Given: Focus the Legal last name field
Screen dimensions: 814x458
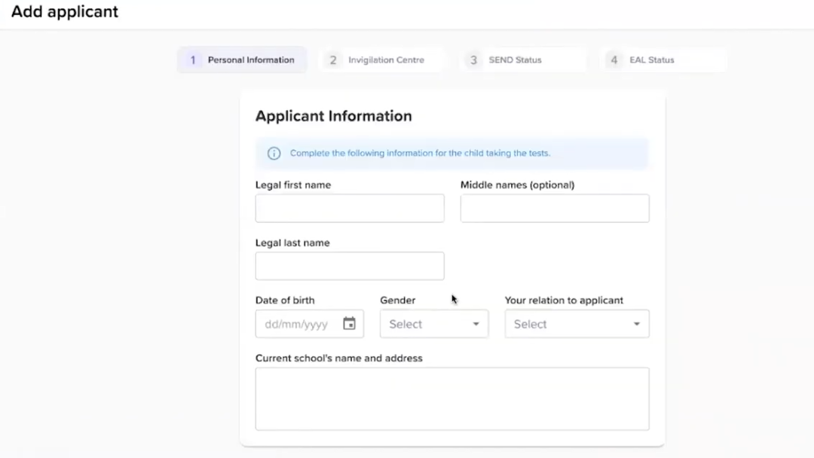Looking at the screenshot, I should pyautogui.click(x=350, y=266).
